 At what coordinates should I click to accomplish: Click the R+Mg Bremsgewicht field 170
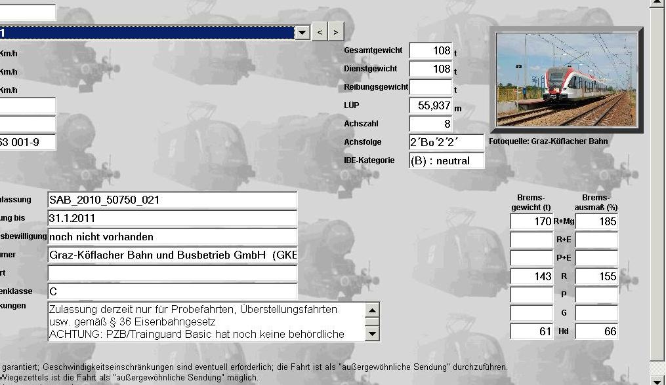531,221
